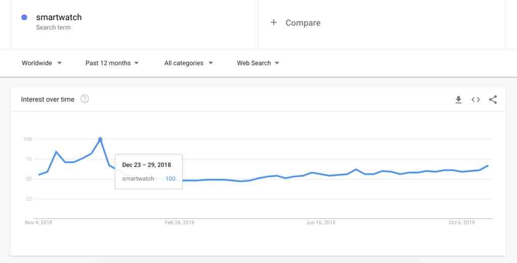This screenshot has width=517, height=263.
Task: Change the Past 12 months time range
Action: [112, 63]
